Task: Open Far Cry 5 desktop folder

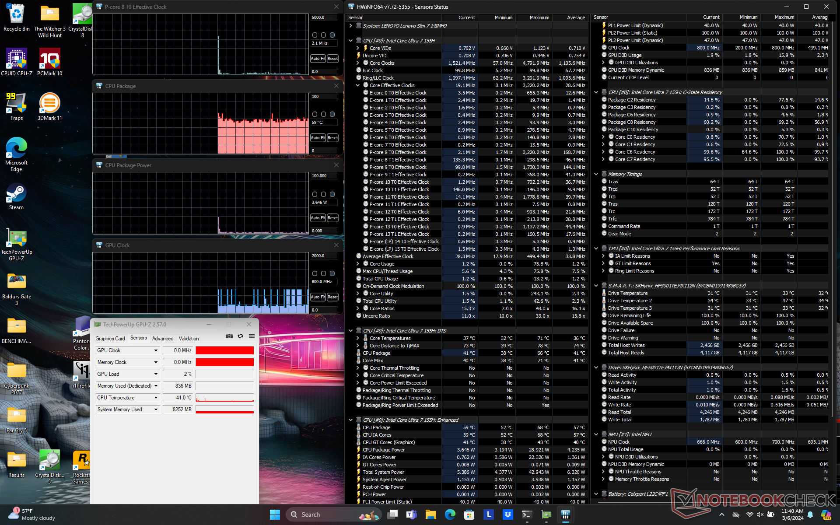Action: 17,419
